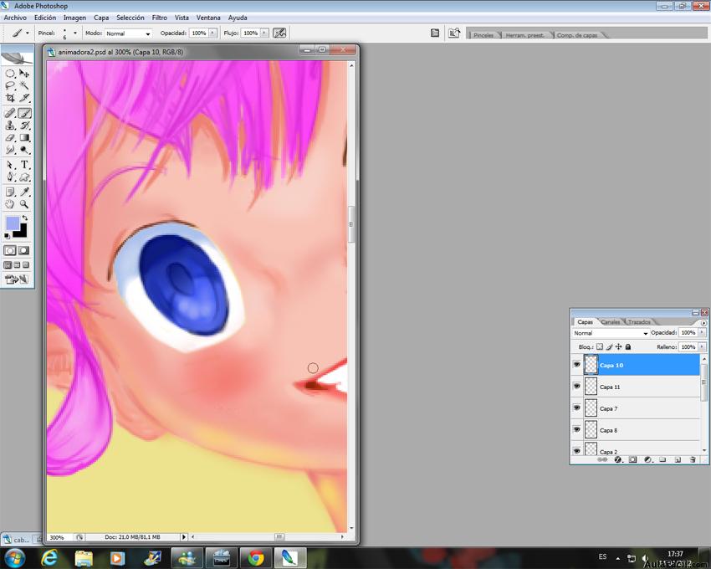Viewport: 711px width, 569px height.
Task: Select the Hand tool
Action: click(10, 204)
